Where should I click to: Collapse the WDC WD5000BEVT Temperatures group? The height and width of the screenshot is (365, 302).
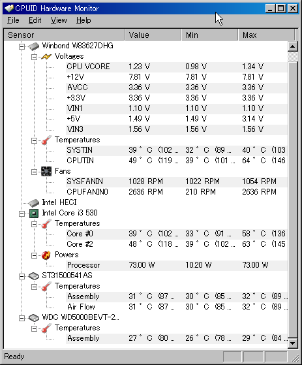pyautogui.click(x=34, y=328)
